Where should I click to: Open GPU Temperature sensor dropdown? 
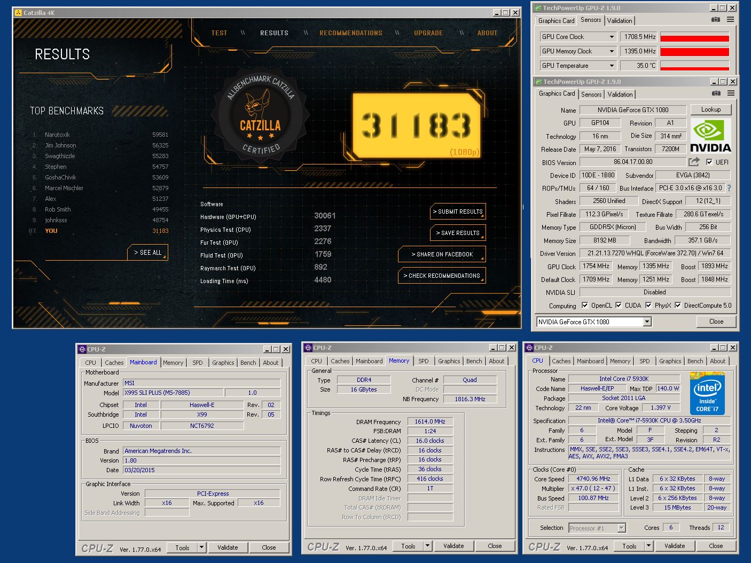point(612,66)
